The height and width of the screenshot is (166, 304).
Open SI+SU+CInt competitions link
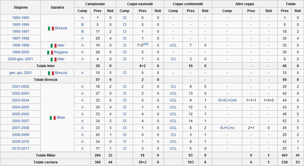click(x=227, y=100)
